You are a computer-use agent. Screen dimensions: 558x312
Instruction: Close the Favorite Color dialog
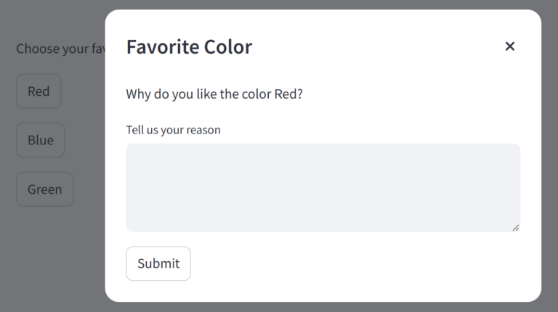point(510,46)
